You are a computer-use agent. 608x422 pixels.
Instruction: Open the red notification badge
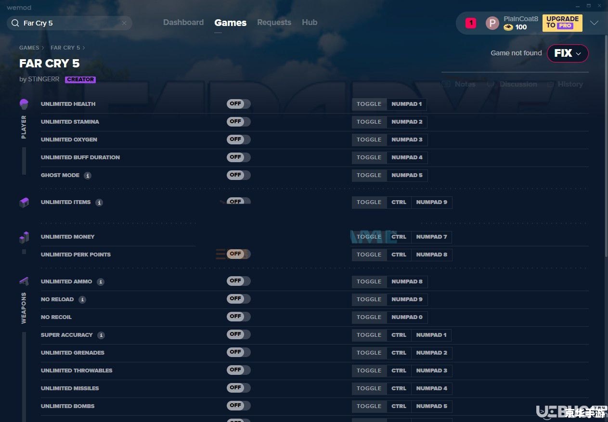[471, 23]
